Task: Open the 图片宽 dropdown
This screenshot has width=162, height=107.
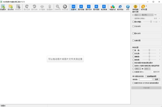Action: click(x=147, y=15)
